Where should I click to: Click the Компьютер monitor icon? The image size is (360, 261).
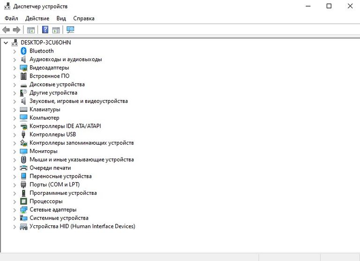(x=23, y=118)
